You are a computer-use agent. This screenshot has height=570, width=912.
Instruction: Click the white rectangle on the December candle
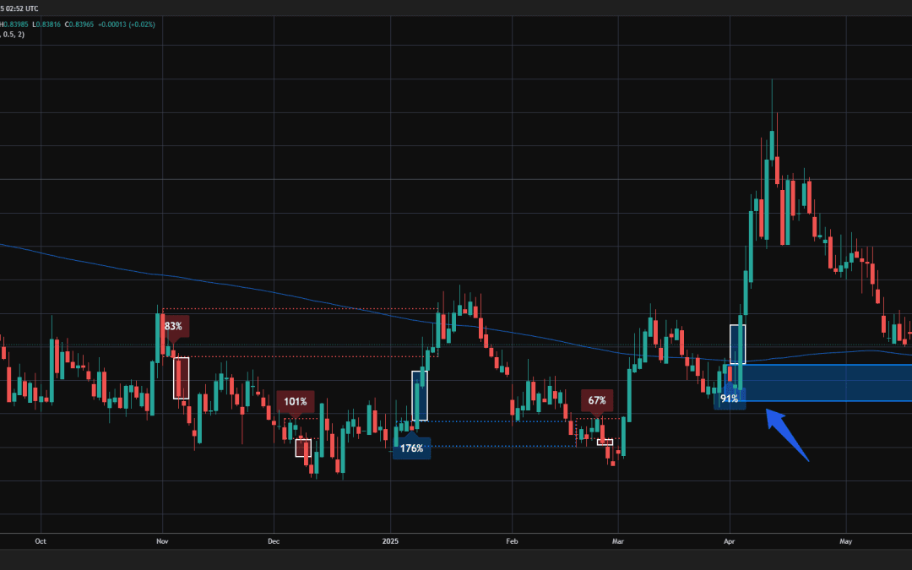pyautogui.click(x=302, y=448)
